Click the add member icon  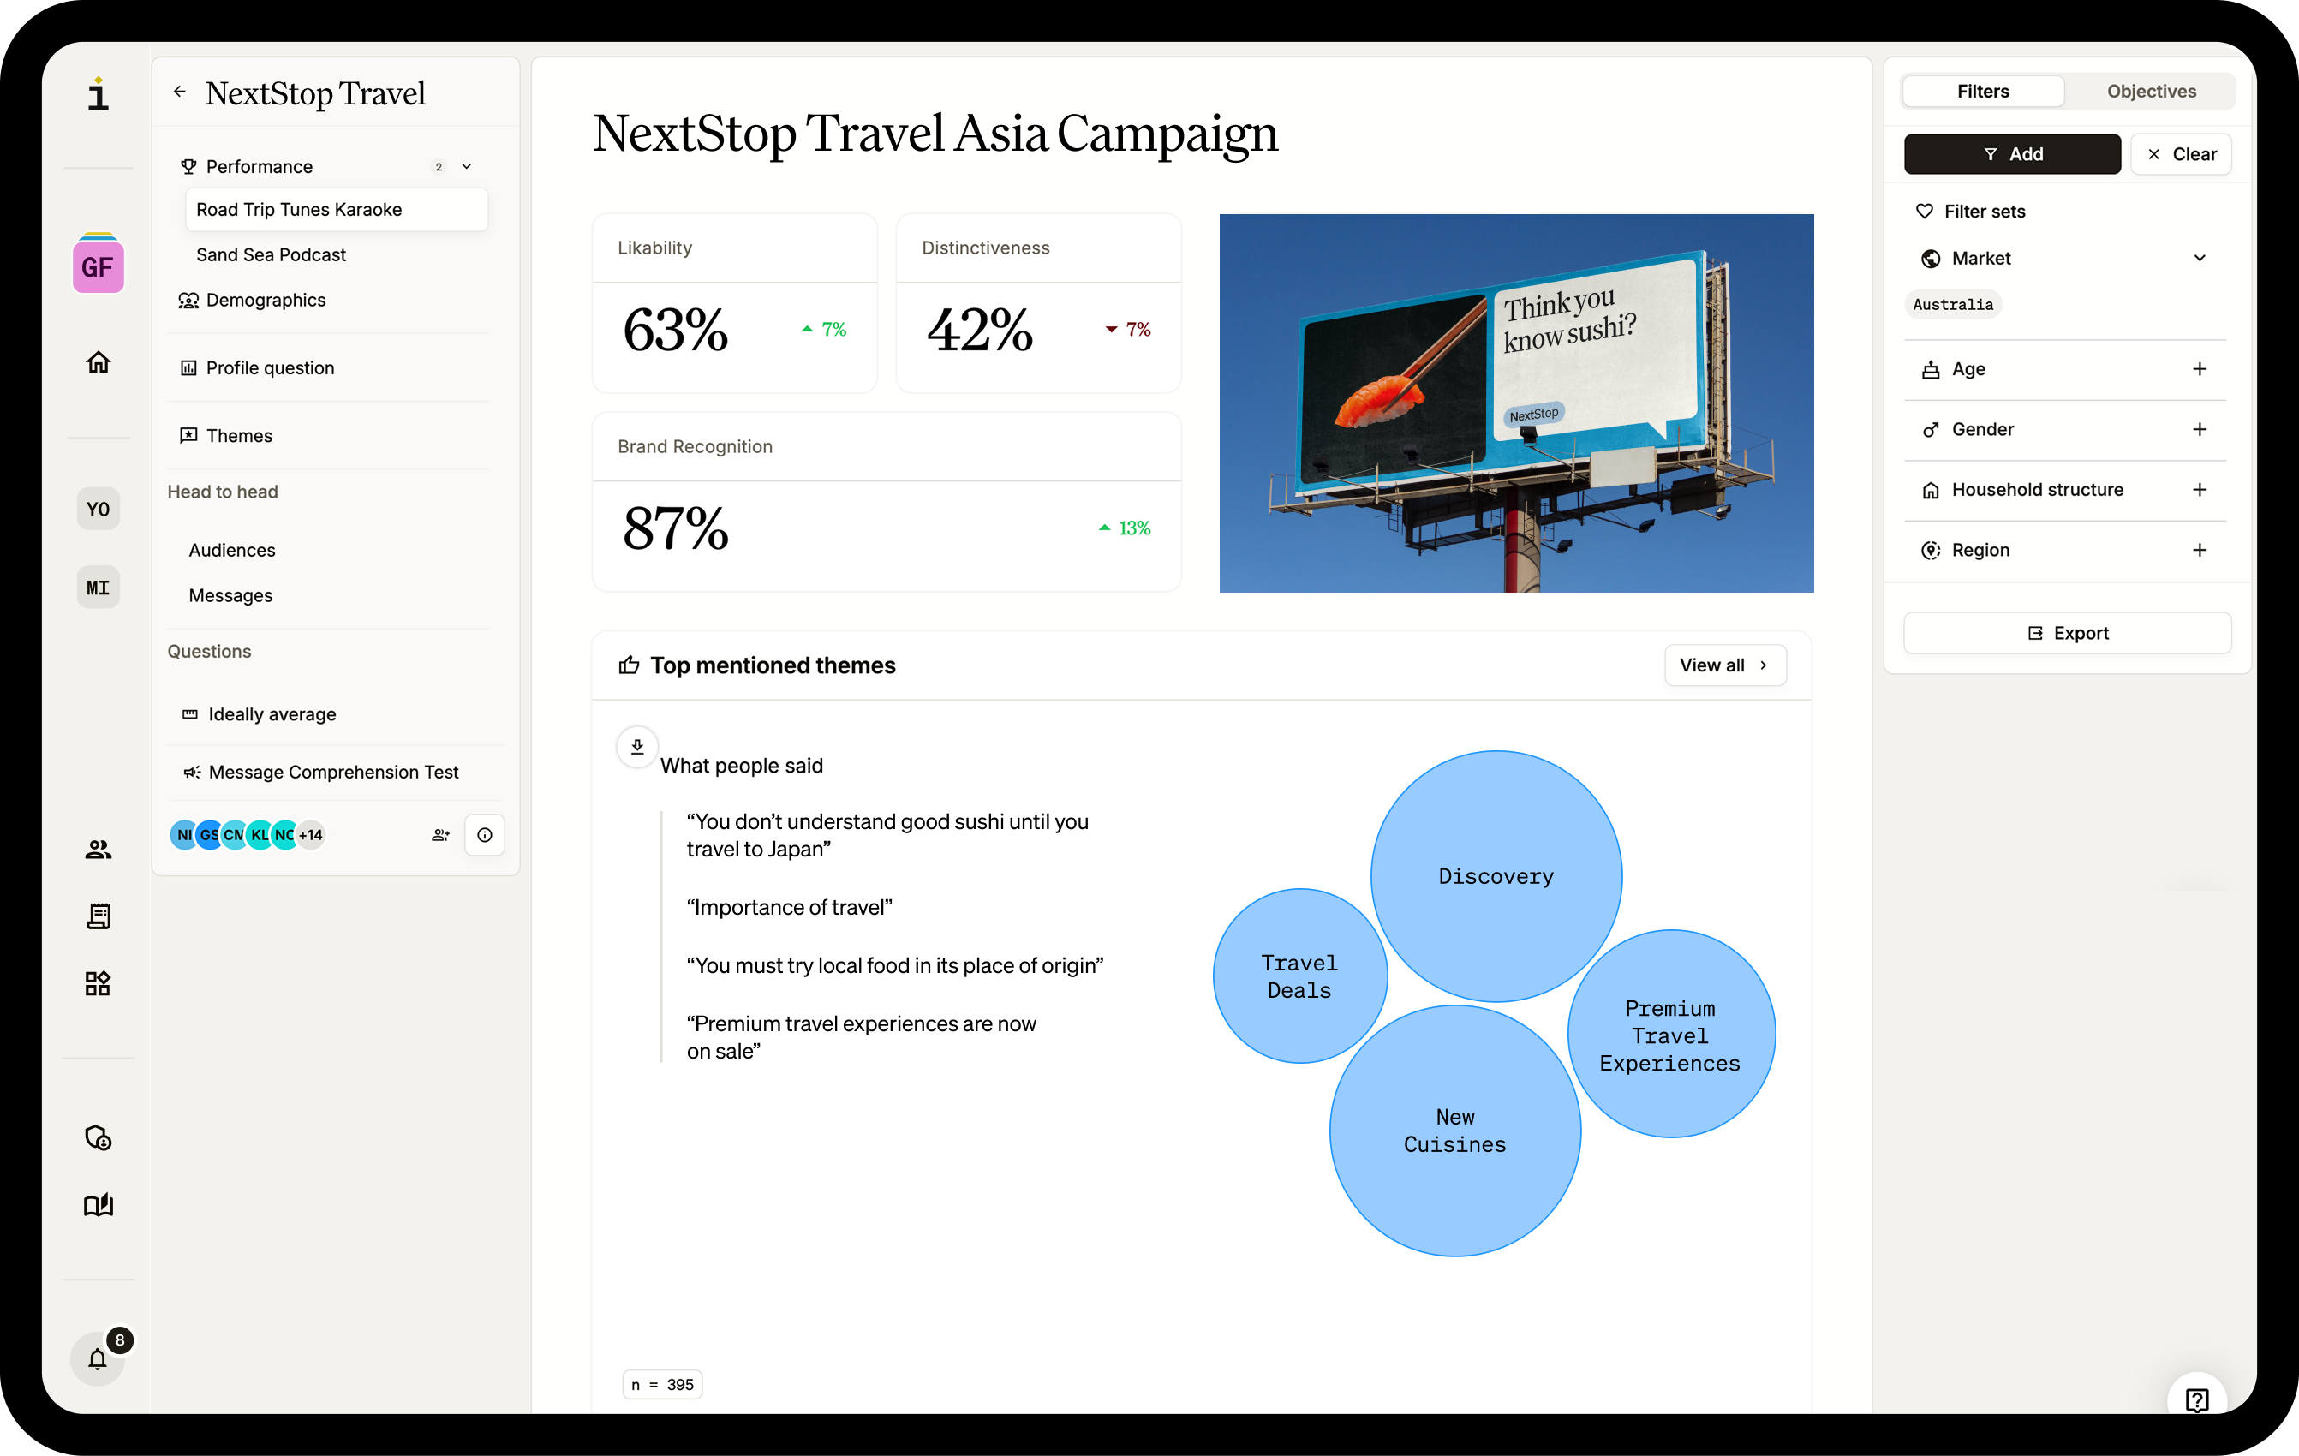point(440,835)
